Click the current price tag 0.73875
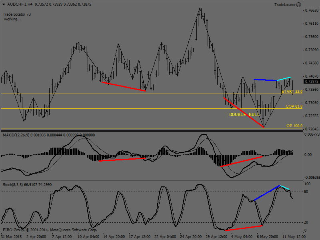The image size is (320, 240). 312,82
